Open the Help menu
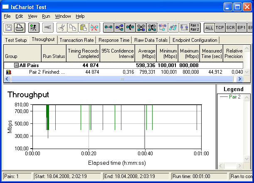254x183 pixels. tap(80, 16)
